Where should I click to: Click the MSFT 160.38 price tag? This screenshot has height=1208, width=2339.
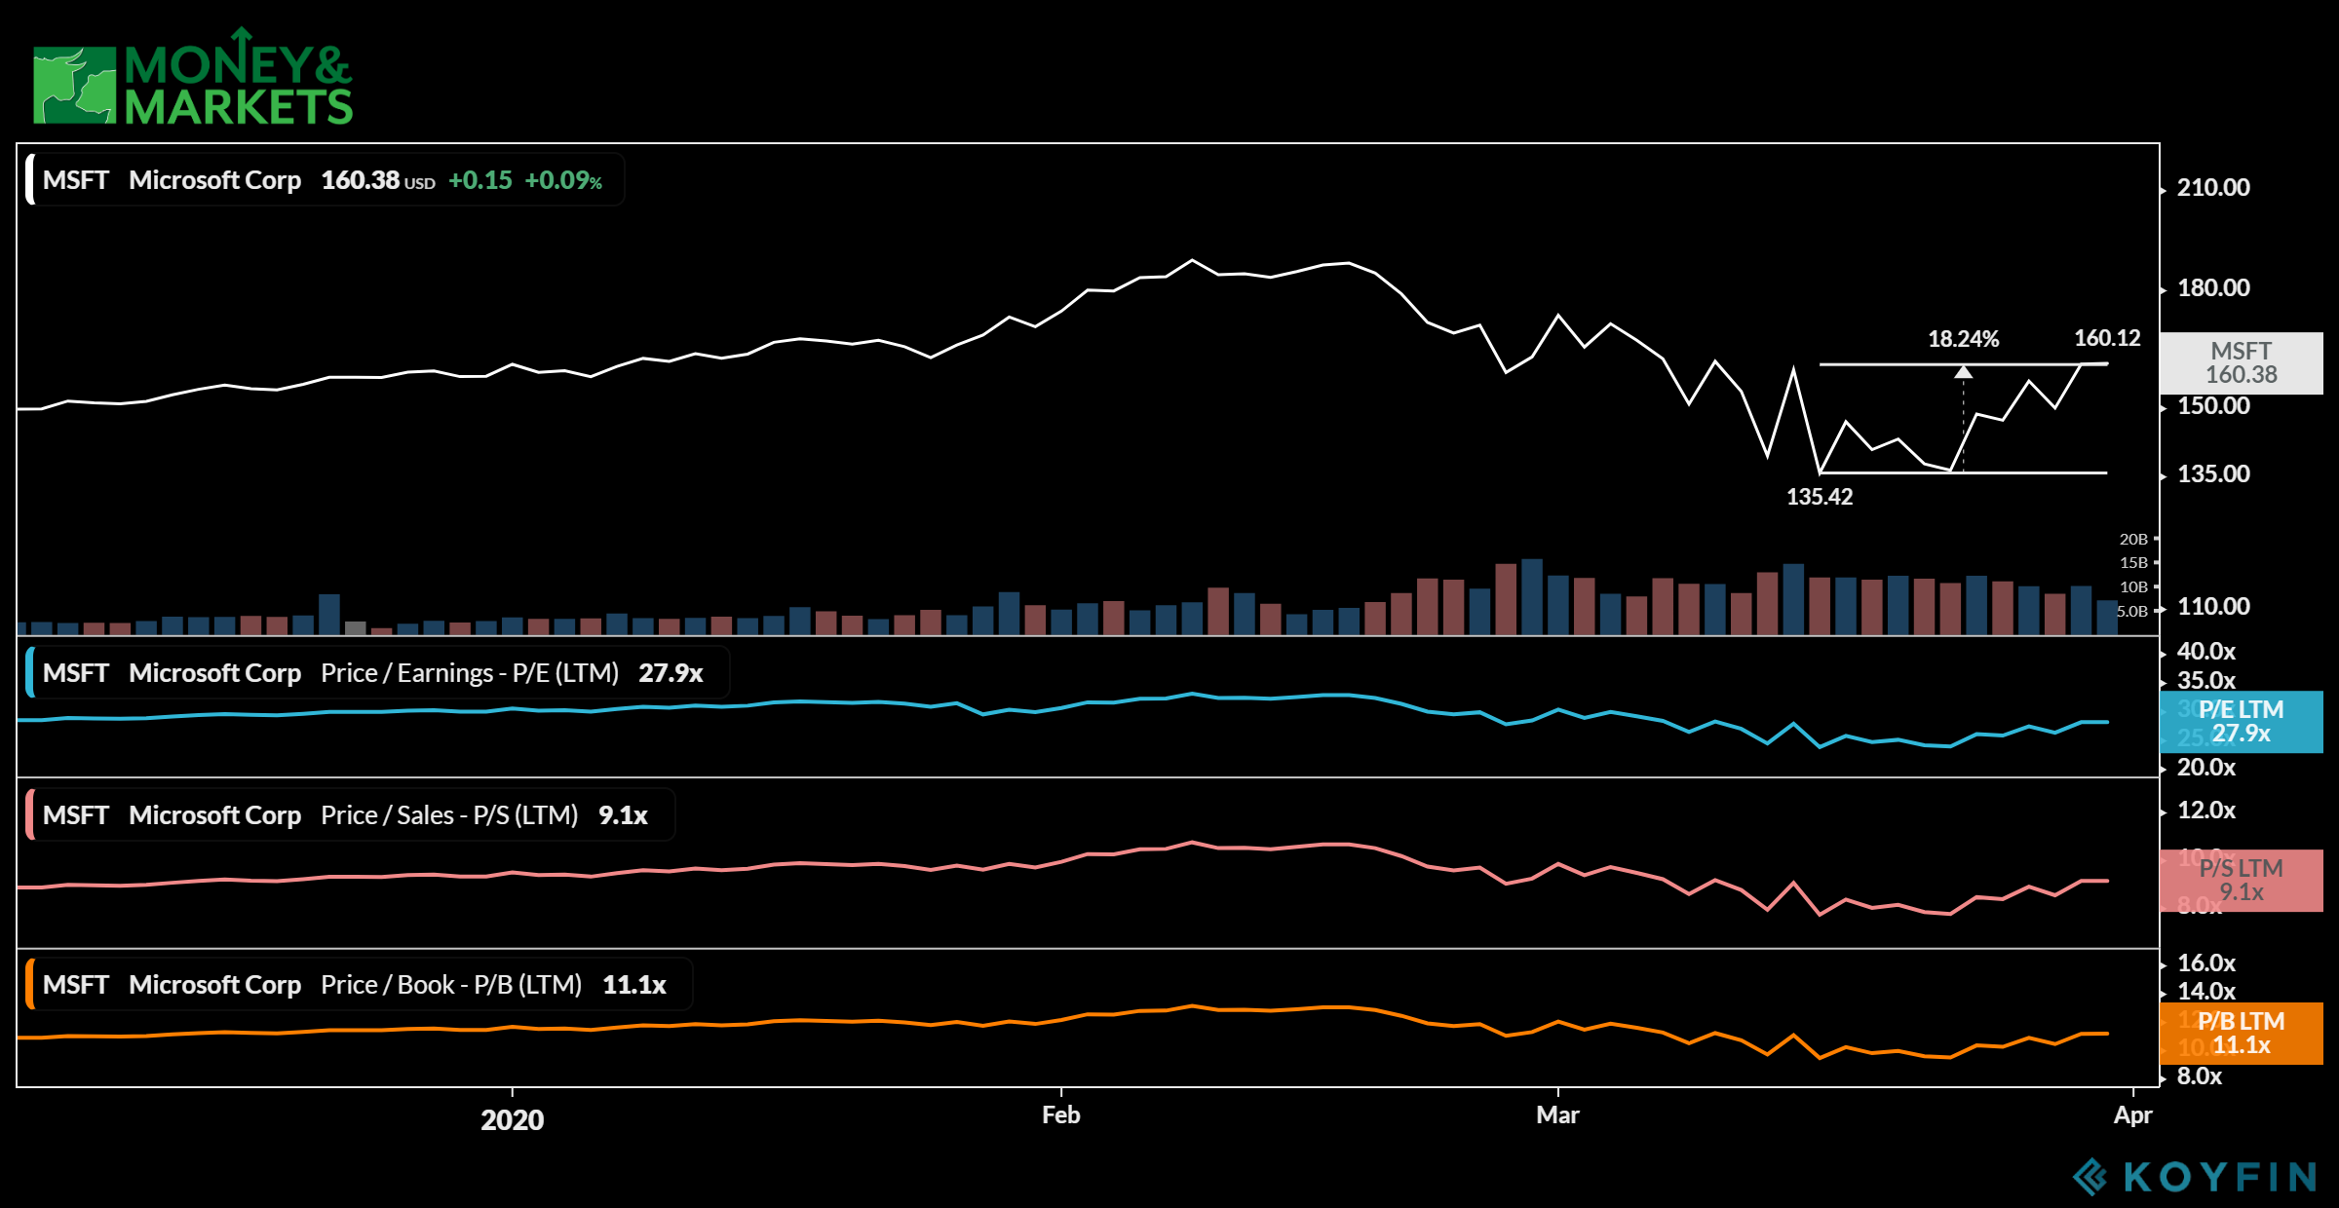(x=2242, y=363)
